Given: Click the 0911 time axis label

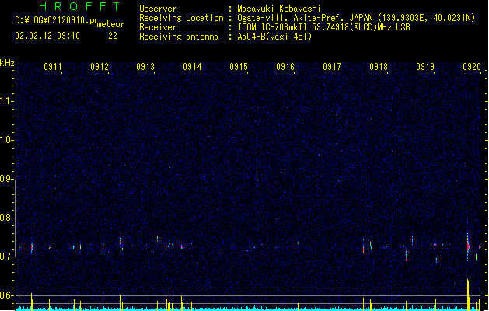Looking at the screenshot, I should pos(52,67).
